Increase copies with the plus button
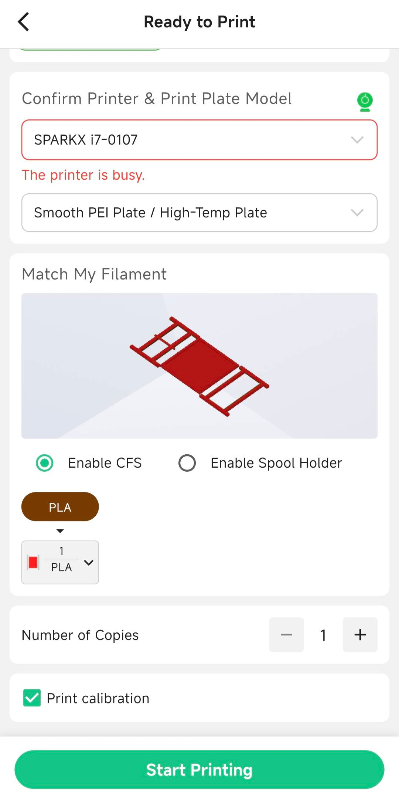The width and height of the screenshot is (399, 797). [x=360, y=635]
